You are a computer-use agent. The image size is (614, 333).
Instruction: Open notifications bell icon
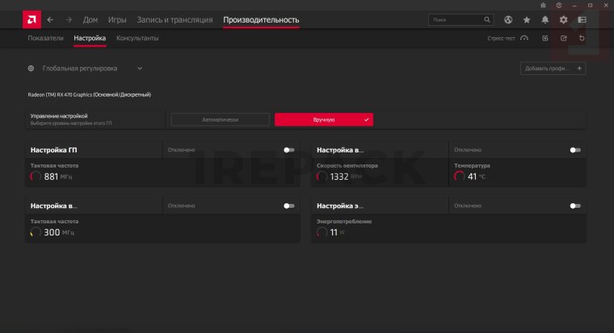[x=545, y=19]
